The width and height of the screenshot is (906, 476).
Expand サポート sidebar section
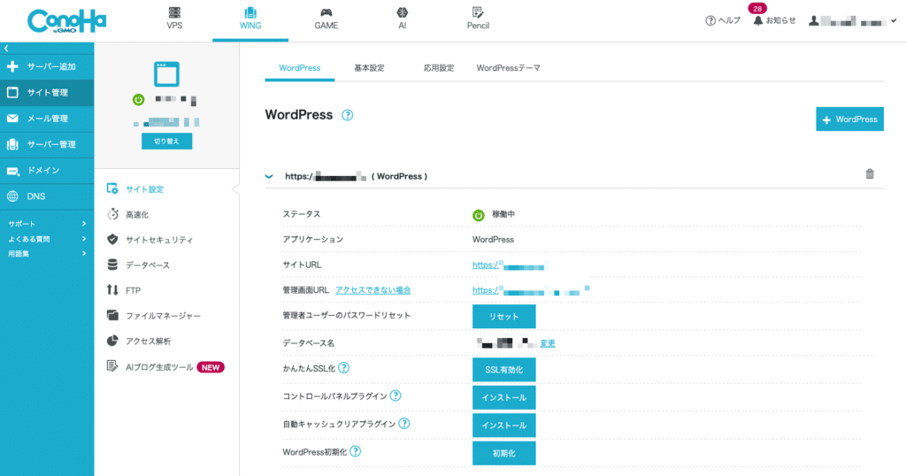(47, 224)
